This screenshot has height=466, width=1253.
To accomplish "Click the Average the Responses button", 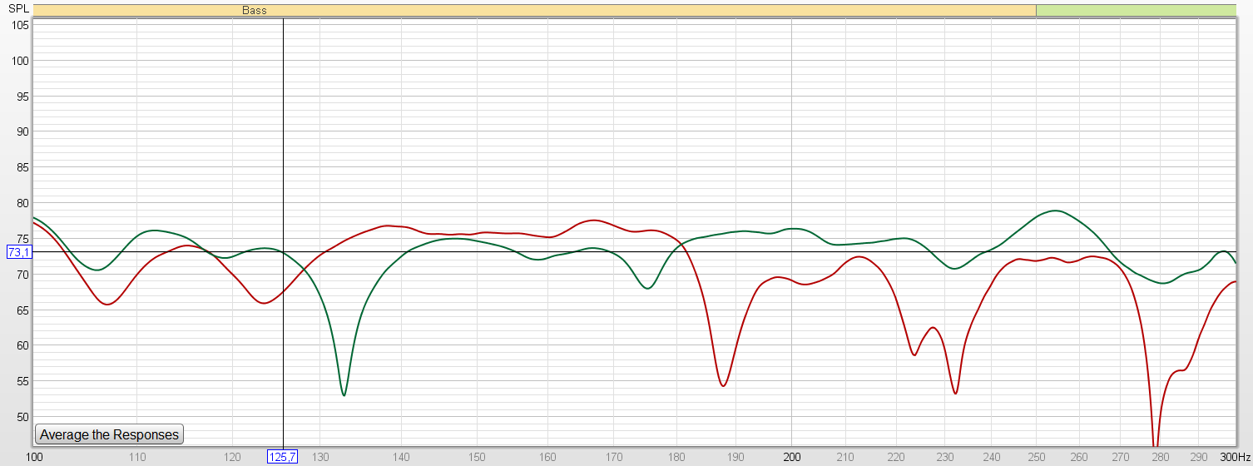I will (x=109, y=434).
